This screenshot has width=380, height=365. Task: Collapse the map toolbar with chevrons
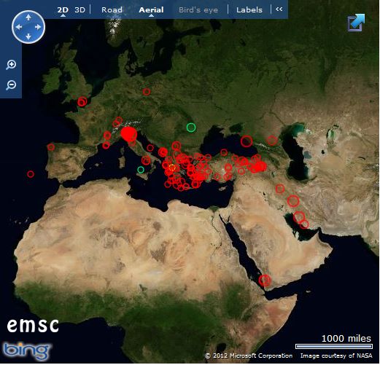pyautogui.click(x=279, y=9)
